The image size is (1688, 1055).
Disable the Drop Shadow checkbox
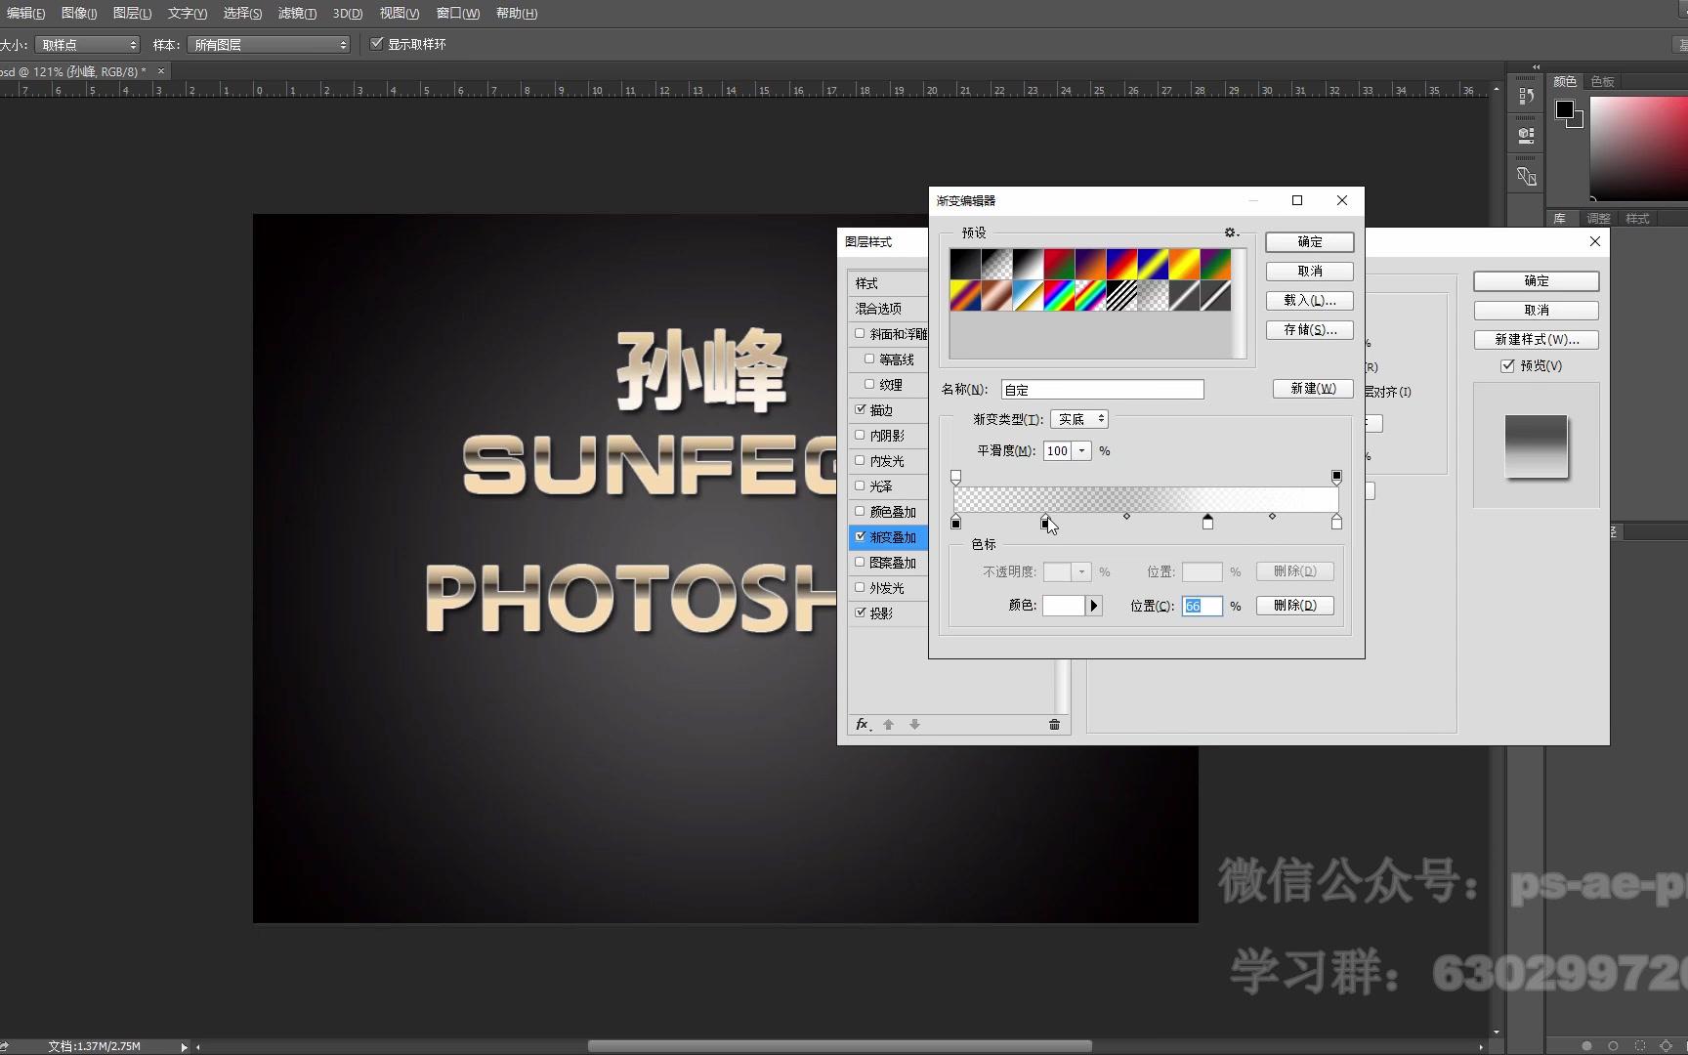tap(860, 612)
